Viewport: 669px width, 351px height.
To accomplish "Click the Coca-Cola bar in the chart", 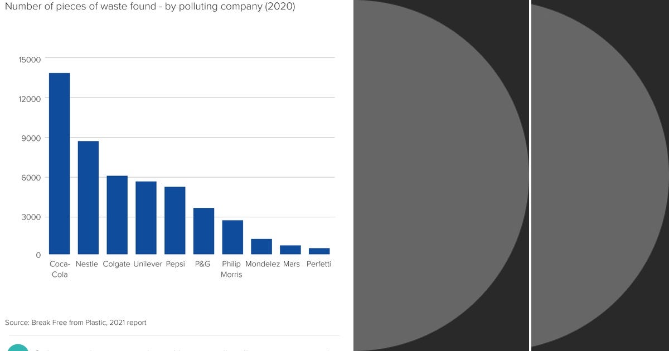I will coord(59,162).
